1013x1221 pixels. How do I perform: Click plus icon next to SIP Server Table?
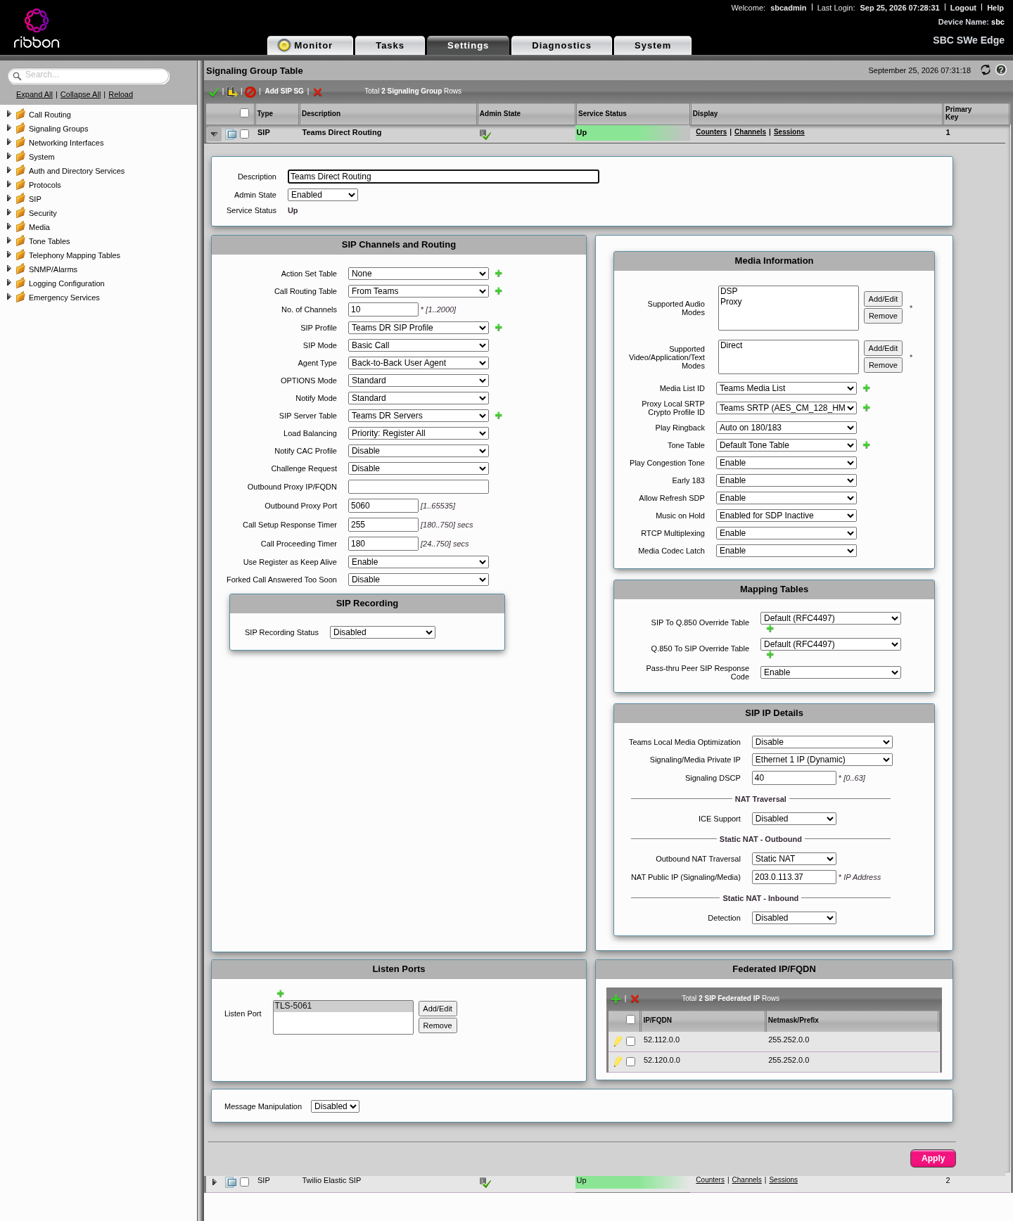click(x=498, y=416)
